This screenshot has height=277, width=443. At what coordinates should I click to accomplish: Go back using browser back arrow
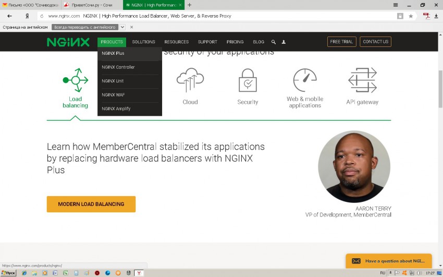pyautogui.click(x=9, y=16)
